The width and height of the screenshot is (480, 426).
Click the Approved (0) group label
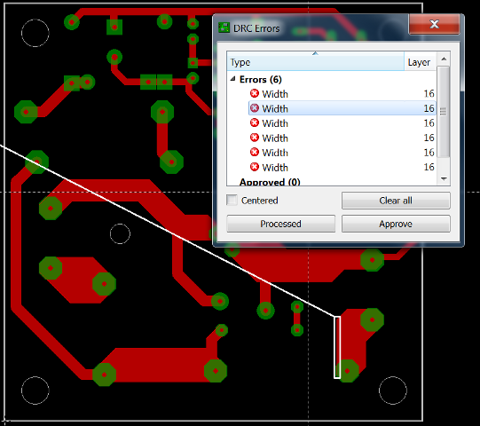pos(270,182)
